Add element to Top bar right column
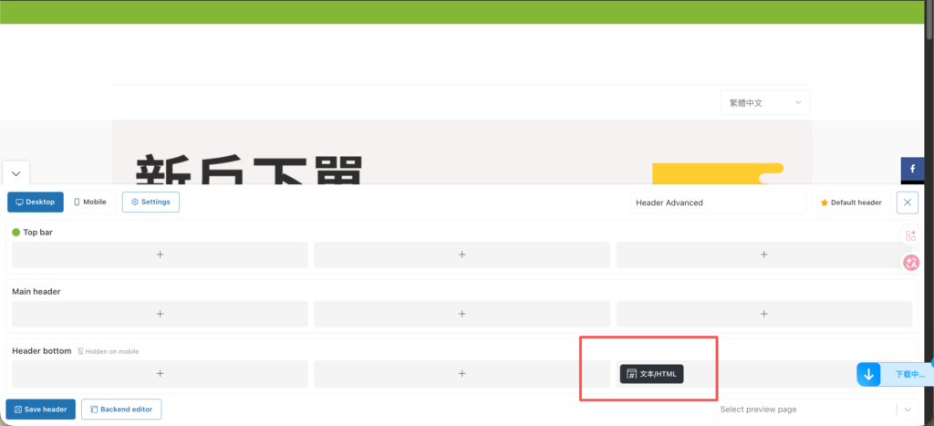Screen dimensions: 934x426 tap(763, 255)
